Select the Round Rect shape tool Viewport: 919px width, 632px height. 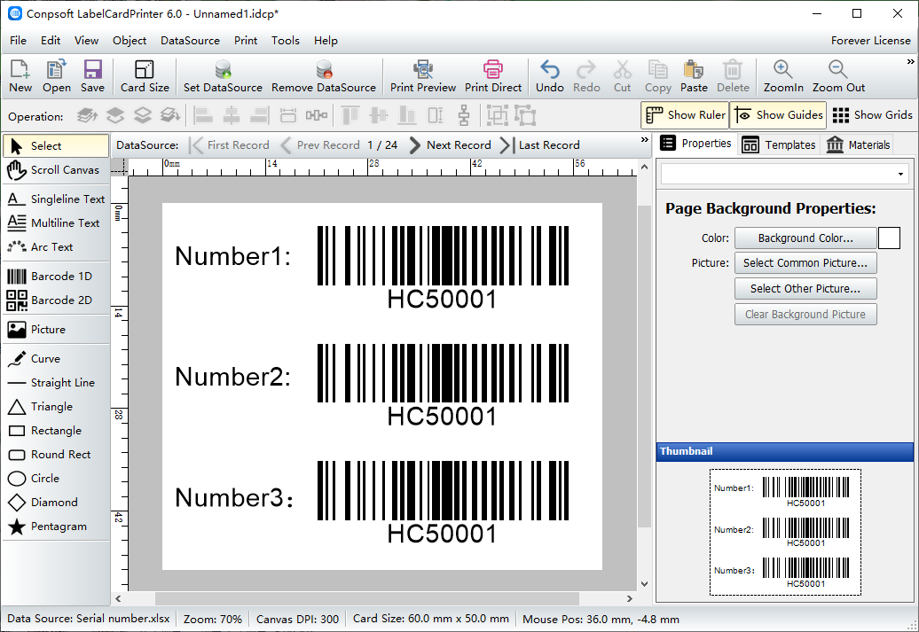click(x=54, y=455)
